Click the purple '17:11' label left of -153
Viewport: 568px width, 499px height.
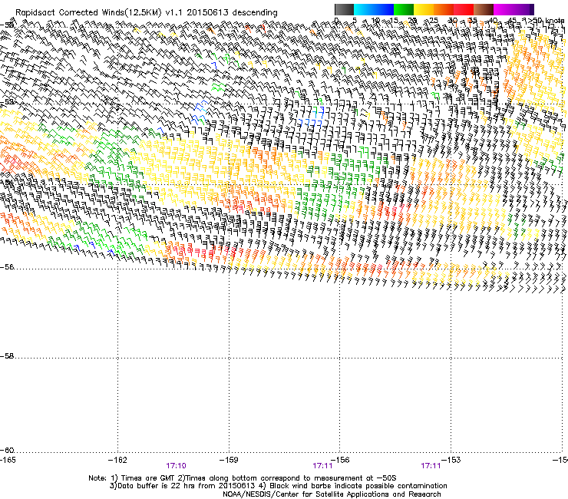pos(431,466)
